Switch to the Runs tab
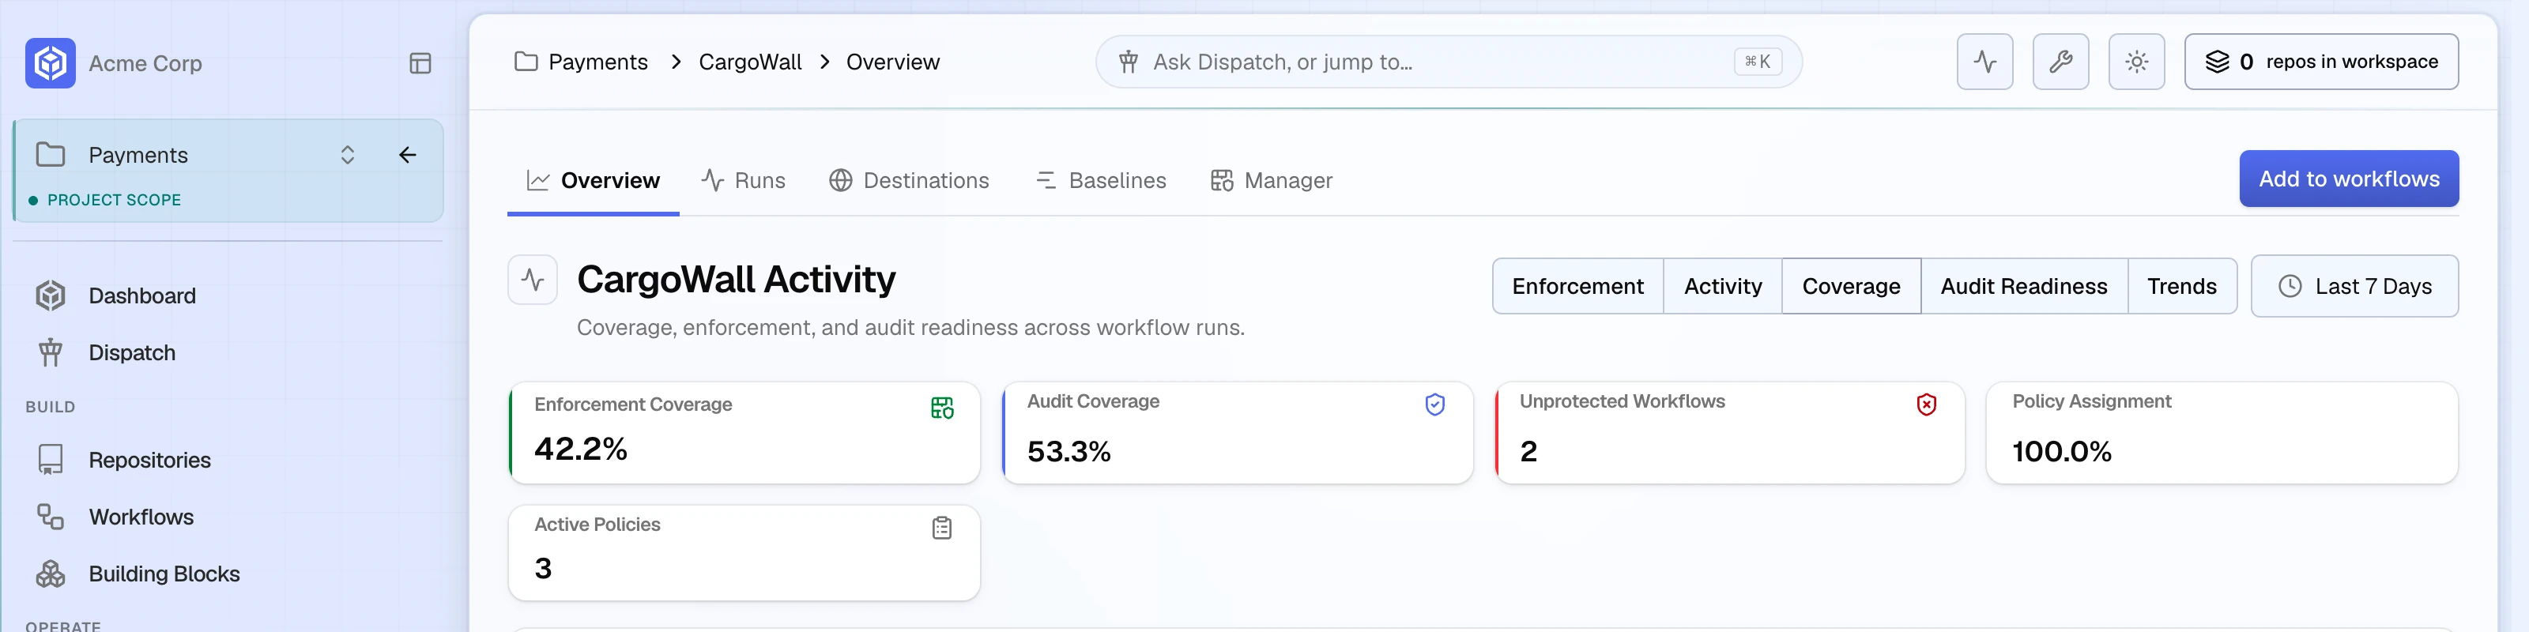 pyautogui.click(x=743, y=181)
